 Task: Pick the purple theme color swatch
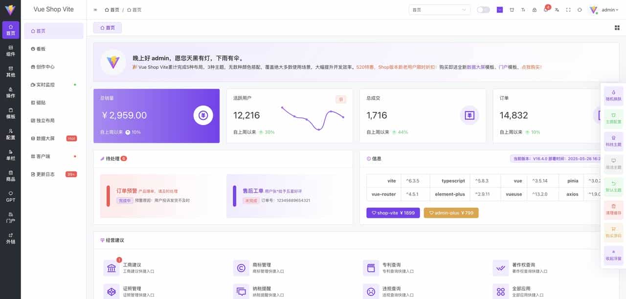499,9
